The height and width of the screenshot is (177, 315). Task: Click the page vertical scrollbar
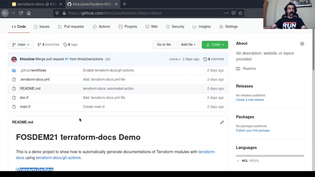coord(314,50)
